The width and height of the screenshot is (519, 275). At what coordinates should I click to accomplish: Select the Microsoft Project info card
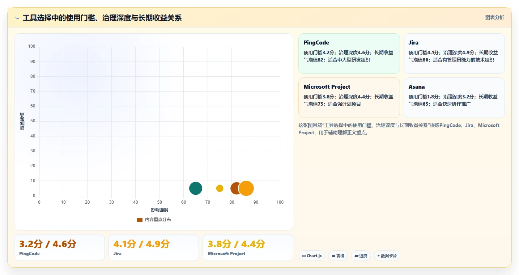click(349, 98)
